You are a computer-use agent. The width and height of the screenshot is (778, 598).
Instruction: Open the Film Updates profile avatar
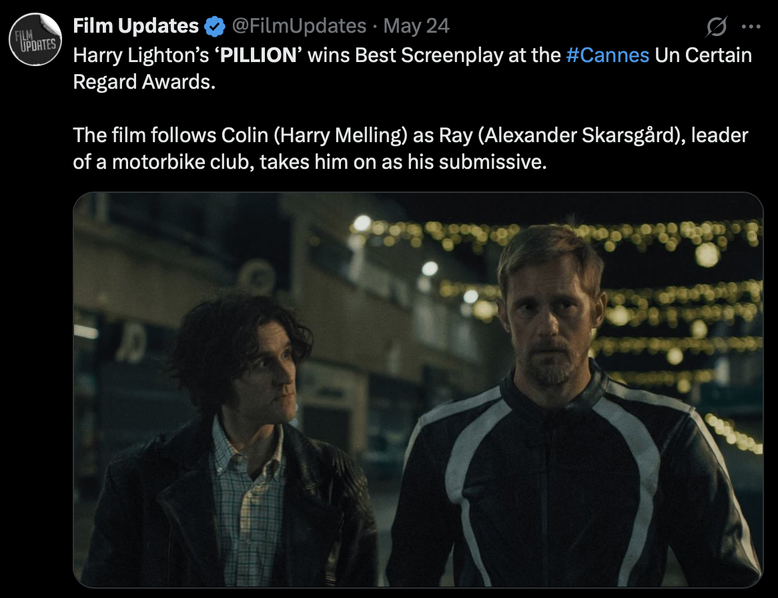(x=35, y=39)
